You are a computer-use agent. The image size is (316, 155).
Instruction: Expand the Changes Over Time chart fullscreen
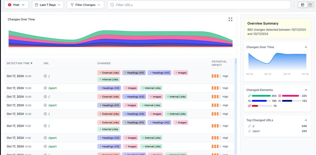[230, 19]
